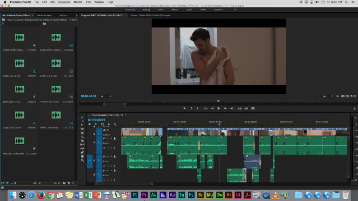
Task: Open the Sequence menu
Action: click(64, 2)
